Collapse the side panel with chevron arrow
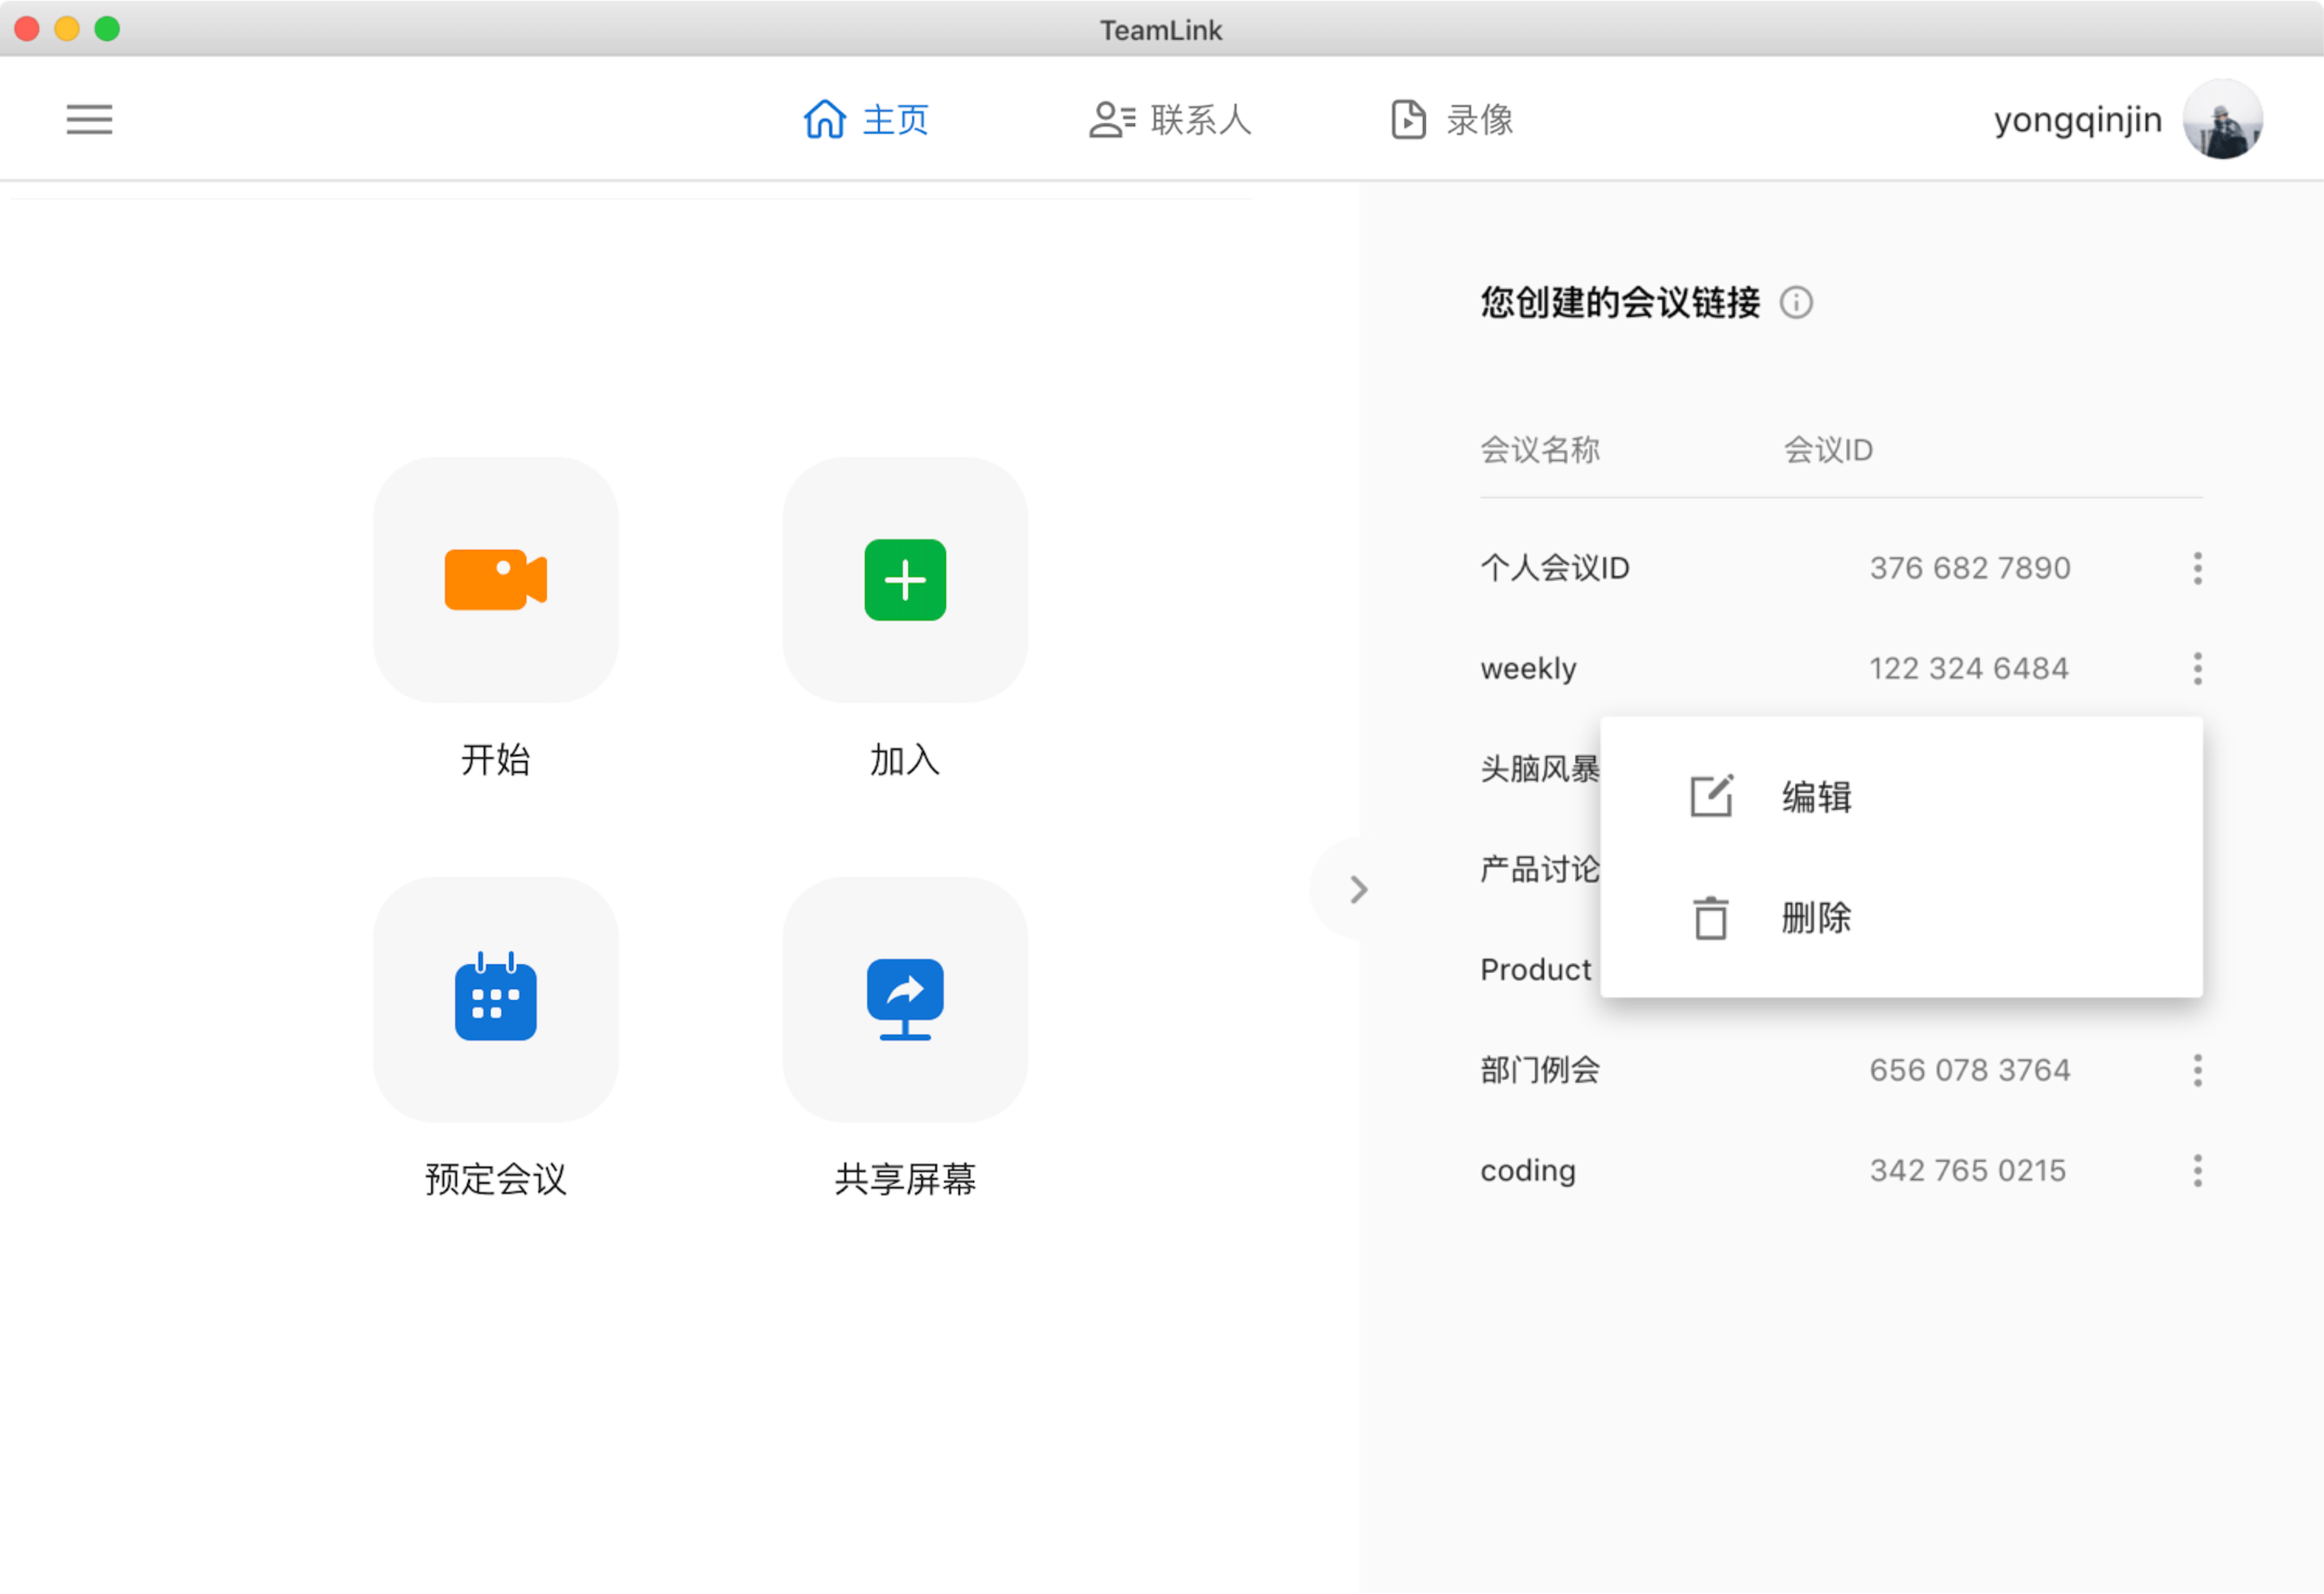Image resolution: width=2324 pixels, height=1594 pixels. pyautogui.click(x=1357, y=889)
